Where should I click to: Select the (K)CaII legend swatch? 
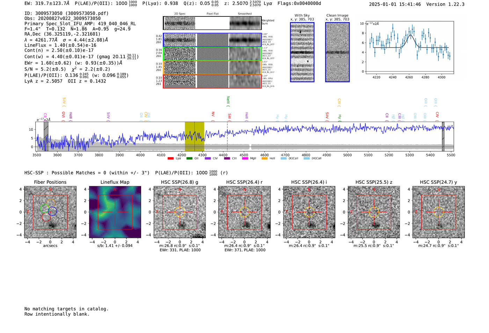[284, 158]
